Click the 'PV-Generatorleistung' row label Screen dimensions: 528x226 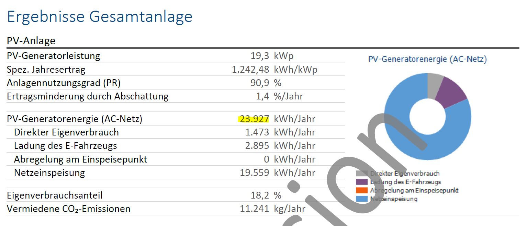[x=53, y=56]
